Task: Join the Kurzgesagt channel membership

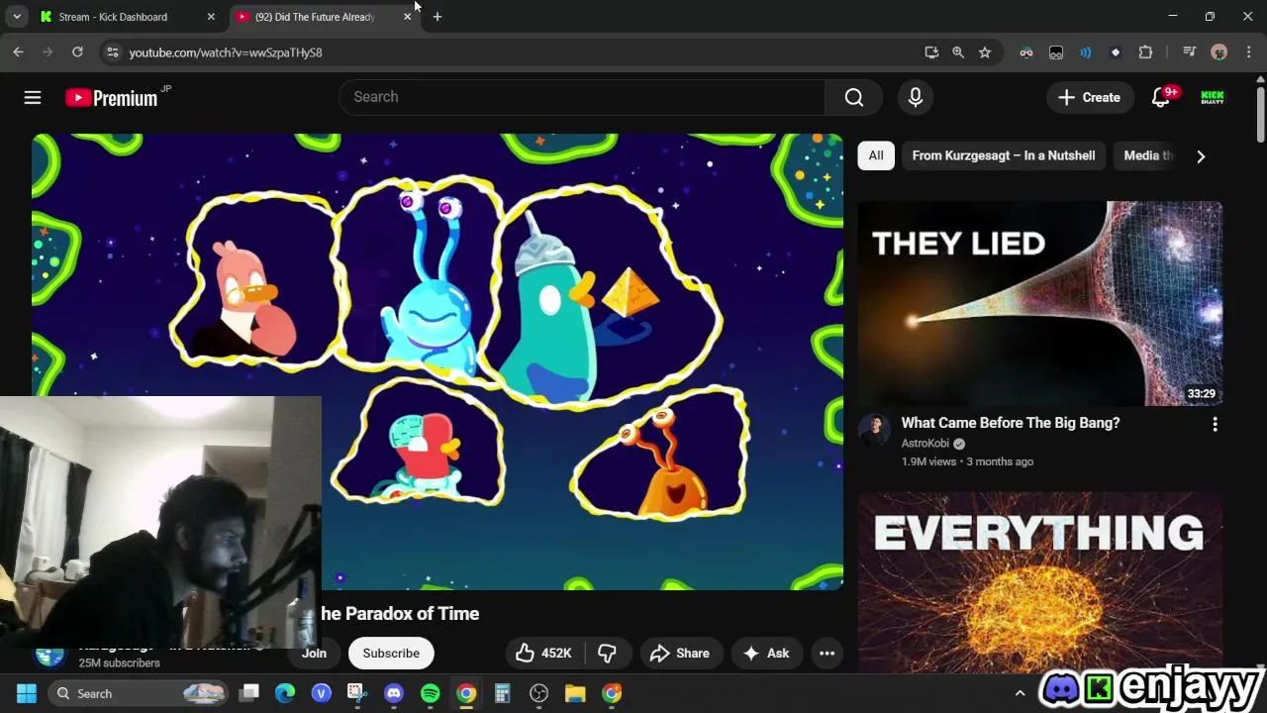Action: pos(314,653)
